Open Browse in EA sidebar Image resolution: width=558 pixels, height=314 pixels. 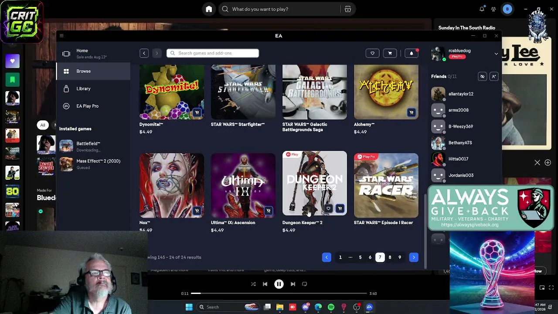tap(93, 71)
